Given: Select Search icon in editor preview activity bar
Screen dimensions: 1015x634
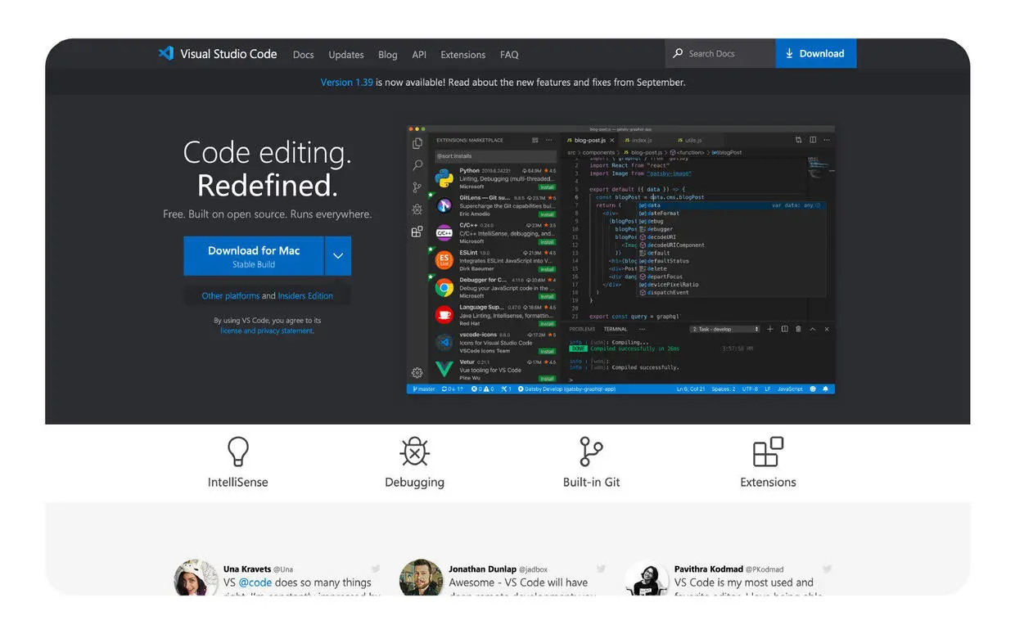Looking at the screenshot, I should [417, 165].
